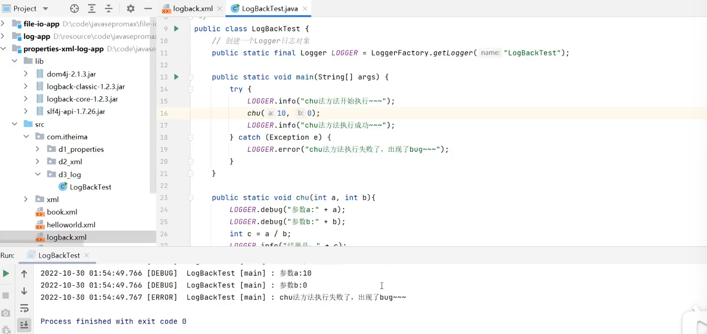Toggle code fold at catch line 18
The image size is (707, 334).
pyautogui.click(x=190, y=137)
